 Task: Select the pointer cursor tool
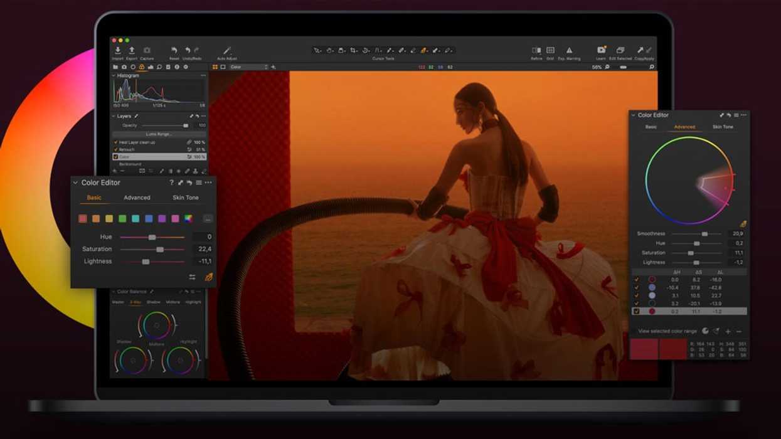(317, 50)
